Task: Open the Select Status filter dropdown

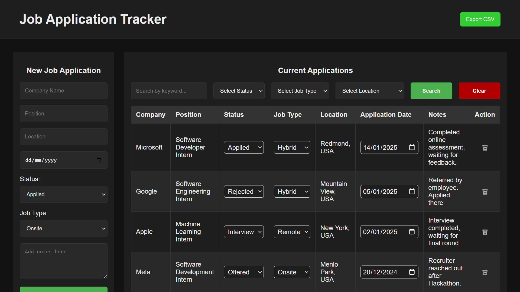Action: pyautogui.click(x=239, y=91)
